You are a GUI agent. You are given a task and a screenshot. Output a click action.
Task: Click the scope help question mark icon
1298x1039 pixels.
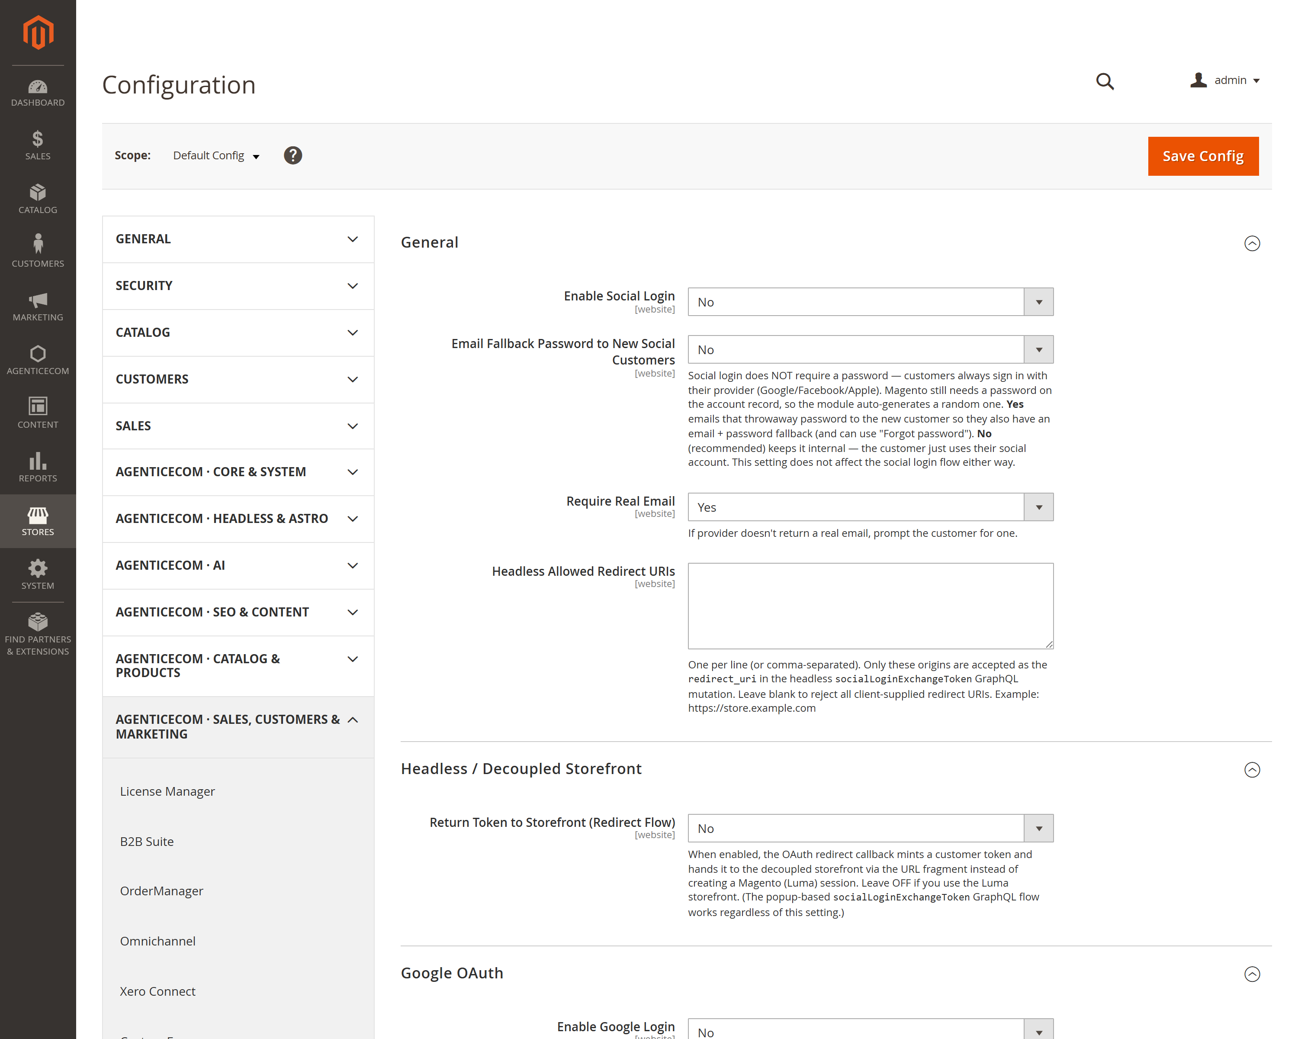tap(292, 155)
